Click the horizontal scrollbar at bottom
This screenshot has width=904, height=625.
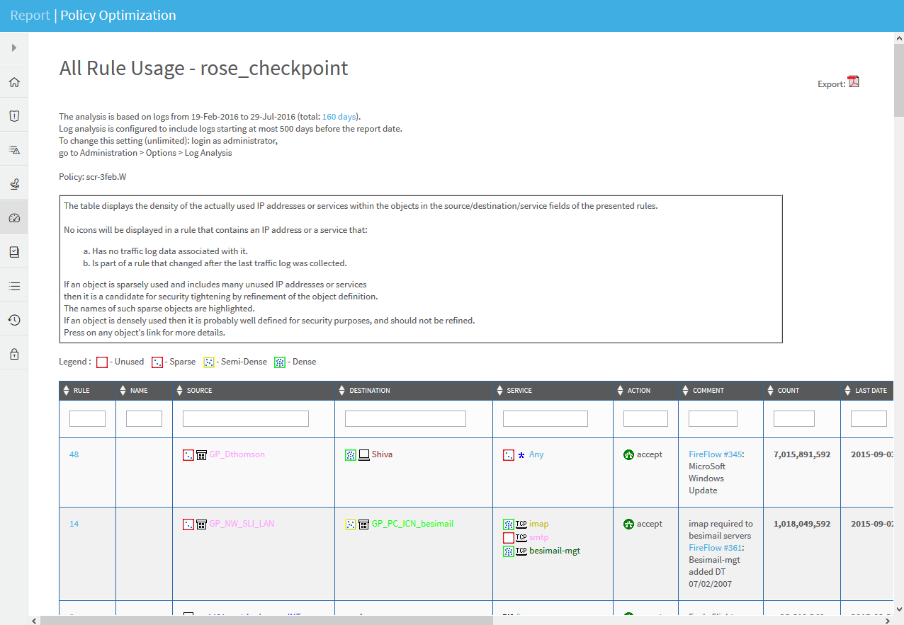click(x=266, y=620)
